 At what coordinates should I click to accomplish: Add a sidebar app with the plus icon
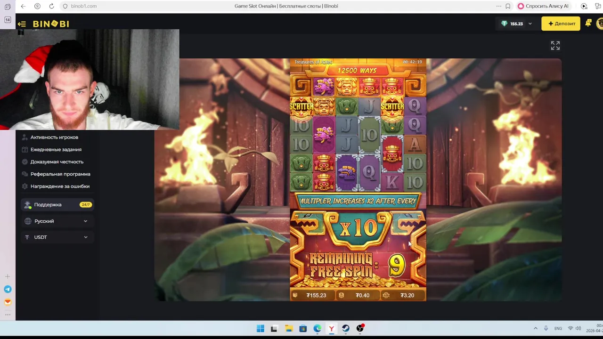click(x=8, y=276)
